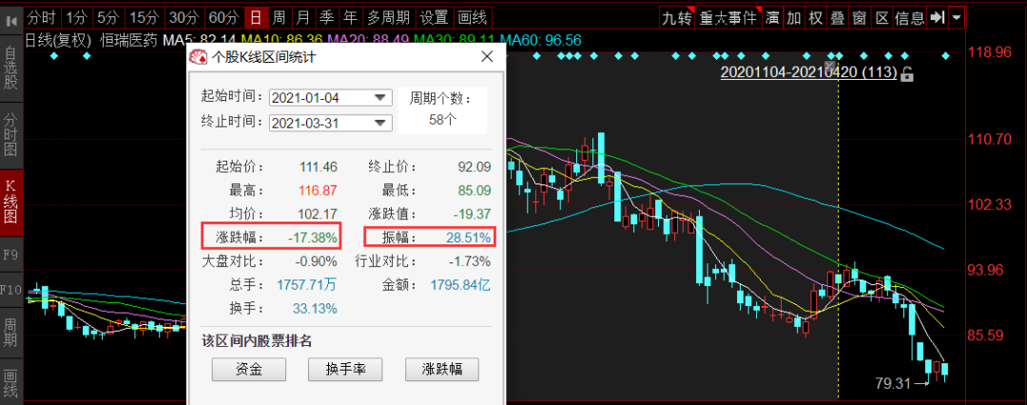Screen dimensions: 1027x405
Task: Open the 自选股 watchlist in left sidebar
Action: pyautogui.click(x=11, y=68)
